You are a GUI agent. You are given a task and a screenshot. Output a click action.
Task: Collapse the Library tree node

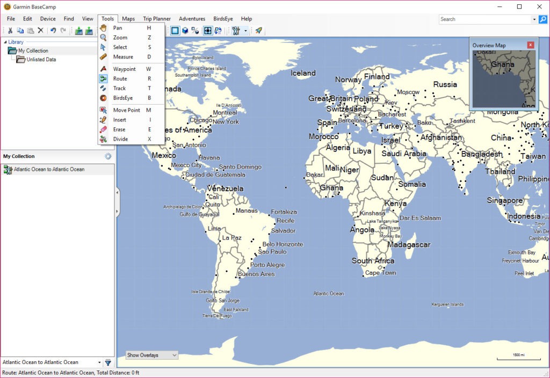[x=5, y=42]
